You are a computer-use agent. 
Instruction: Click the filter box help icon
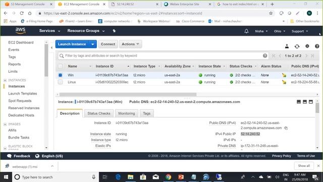(x=265, y=56)
